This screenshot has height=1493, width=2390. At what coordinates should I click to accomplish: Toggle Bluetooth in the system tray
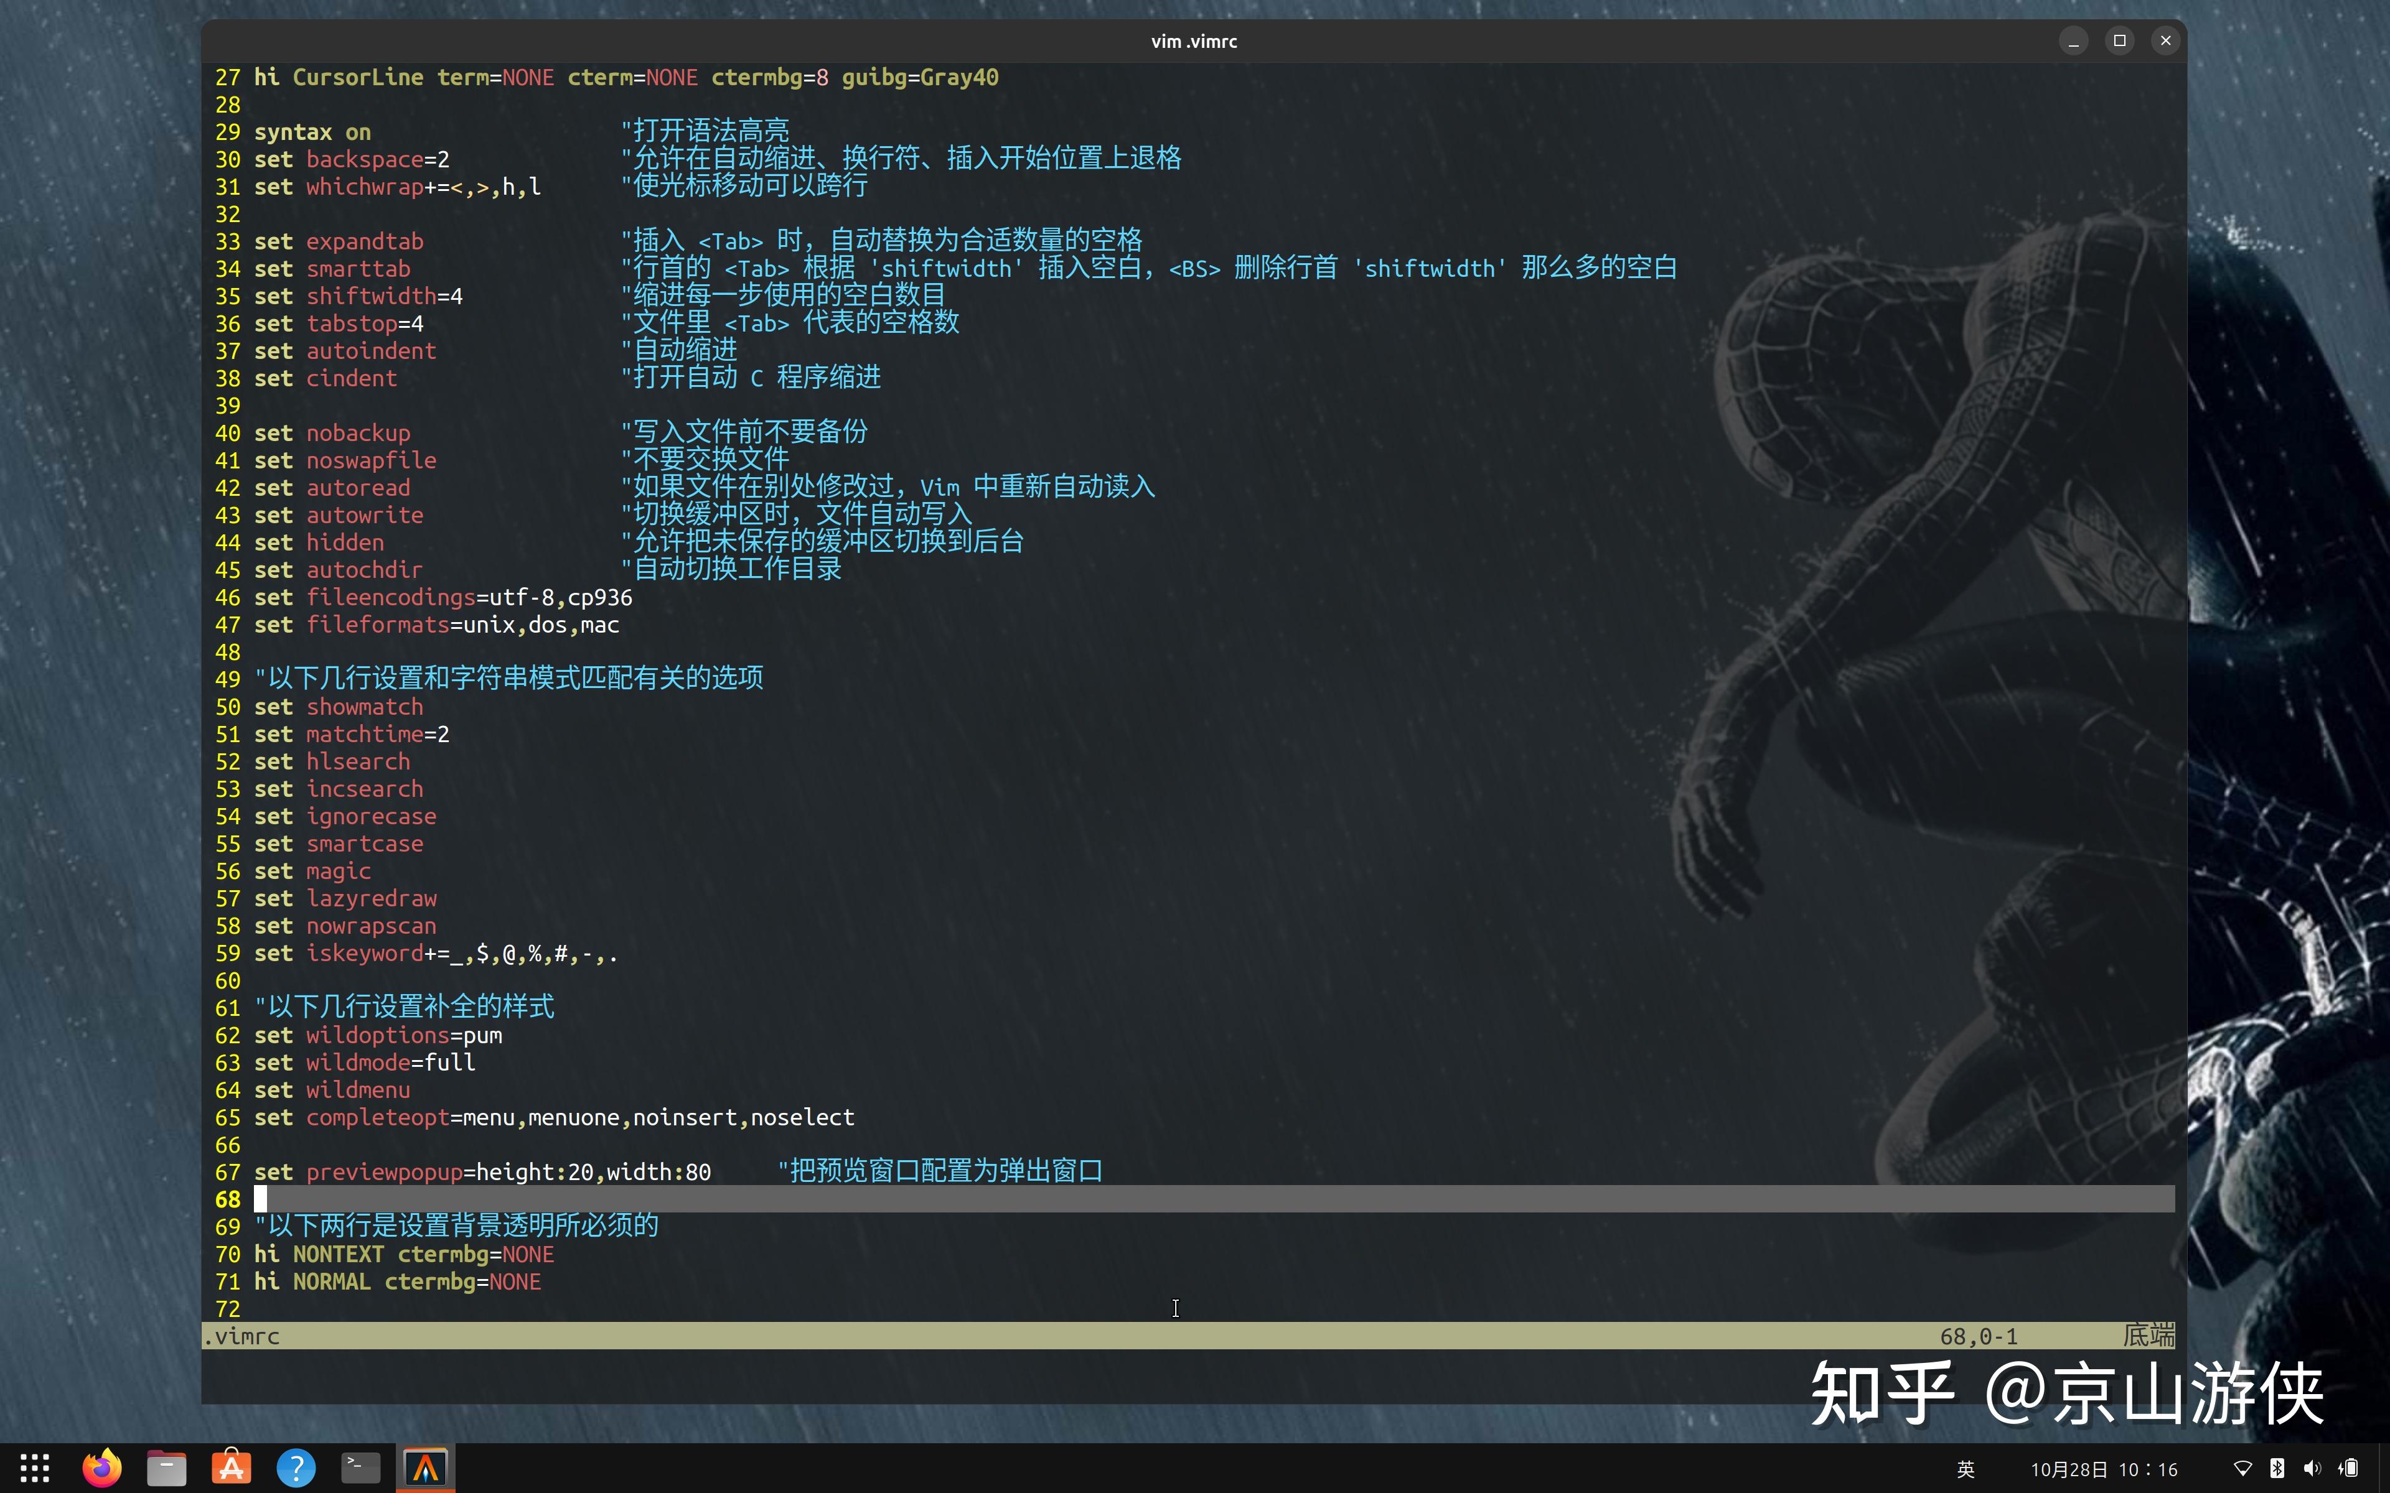2277,1467
